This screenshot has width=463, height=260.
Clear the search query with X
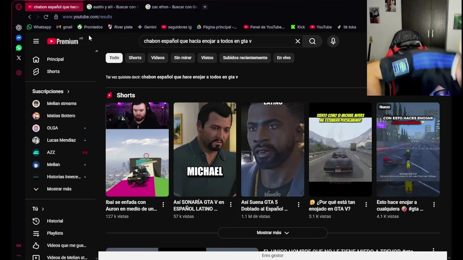(x=298, y=41)
